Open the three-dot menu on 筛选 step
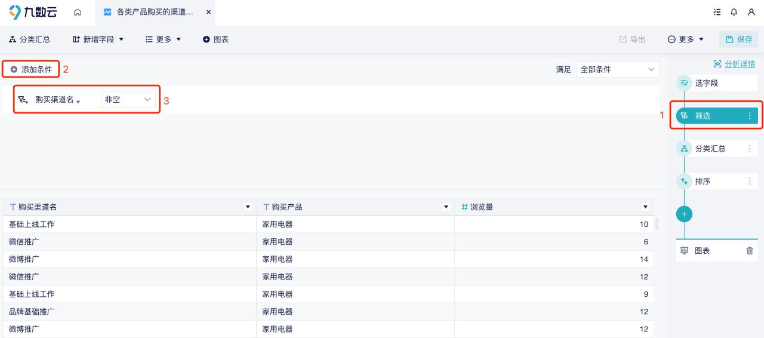The width and height of the screenshot is (764, 338). pyautogui.click(x=750, y=116)
